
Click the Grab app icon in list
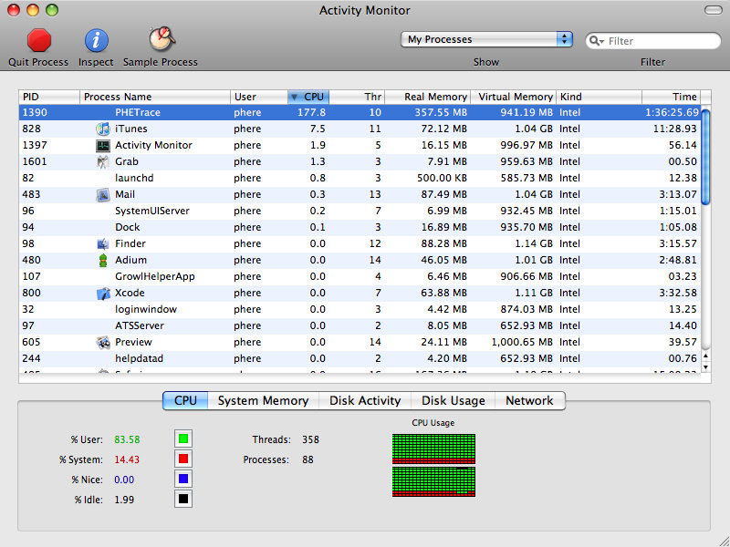point(102,162)
